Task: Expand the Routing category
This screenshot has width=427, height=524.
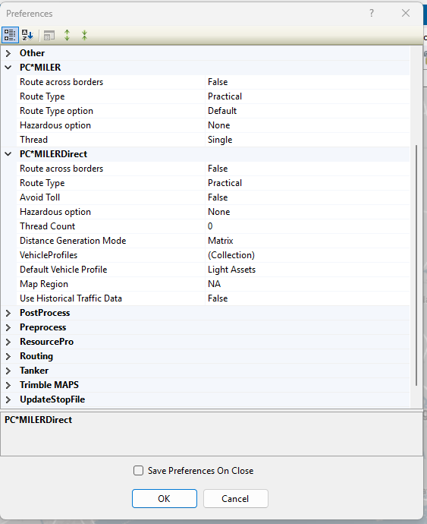Action: 8,356
